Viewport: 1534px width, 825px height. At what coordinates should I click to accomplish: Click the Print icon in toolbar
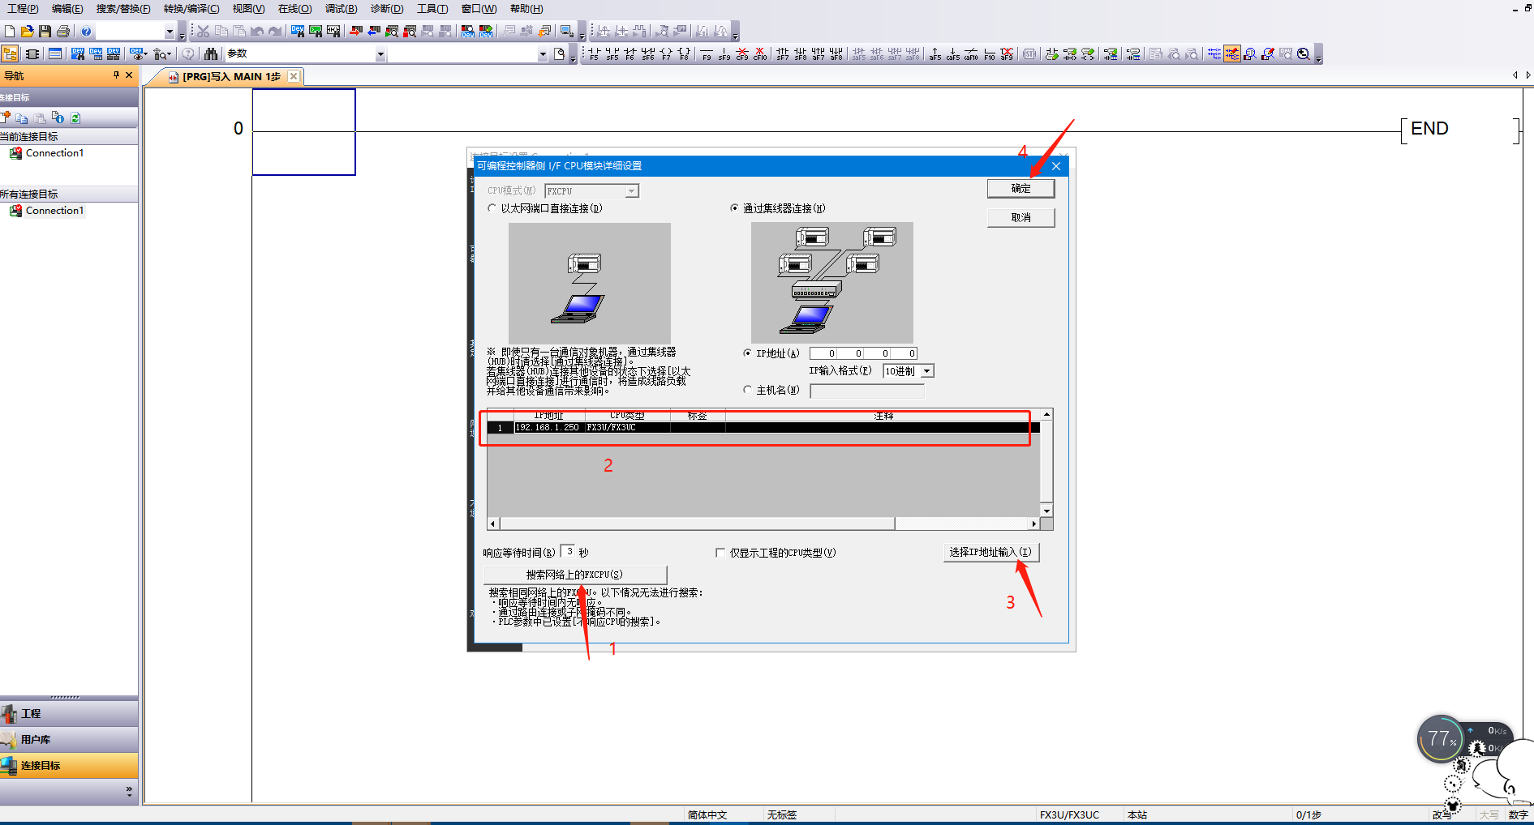pyautogui.click(x=62, y=32)
